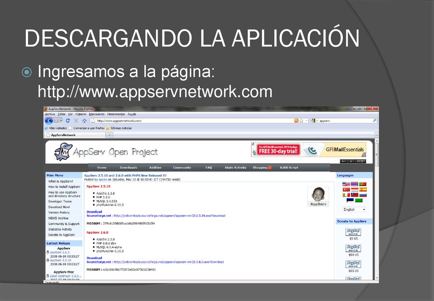Click the PayPal Donate $5 US button
This screenshot has width=434, height=301.
353,232
